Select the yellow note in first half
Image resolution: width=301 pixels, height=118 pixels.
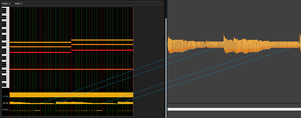pyautogui.click(x=40, y=42)
